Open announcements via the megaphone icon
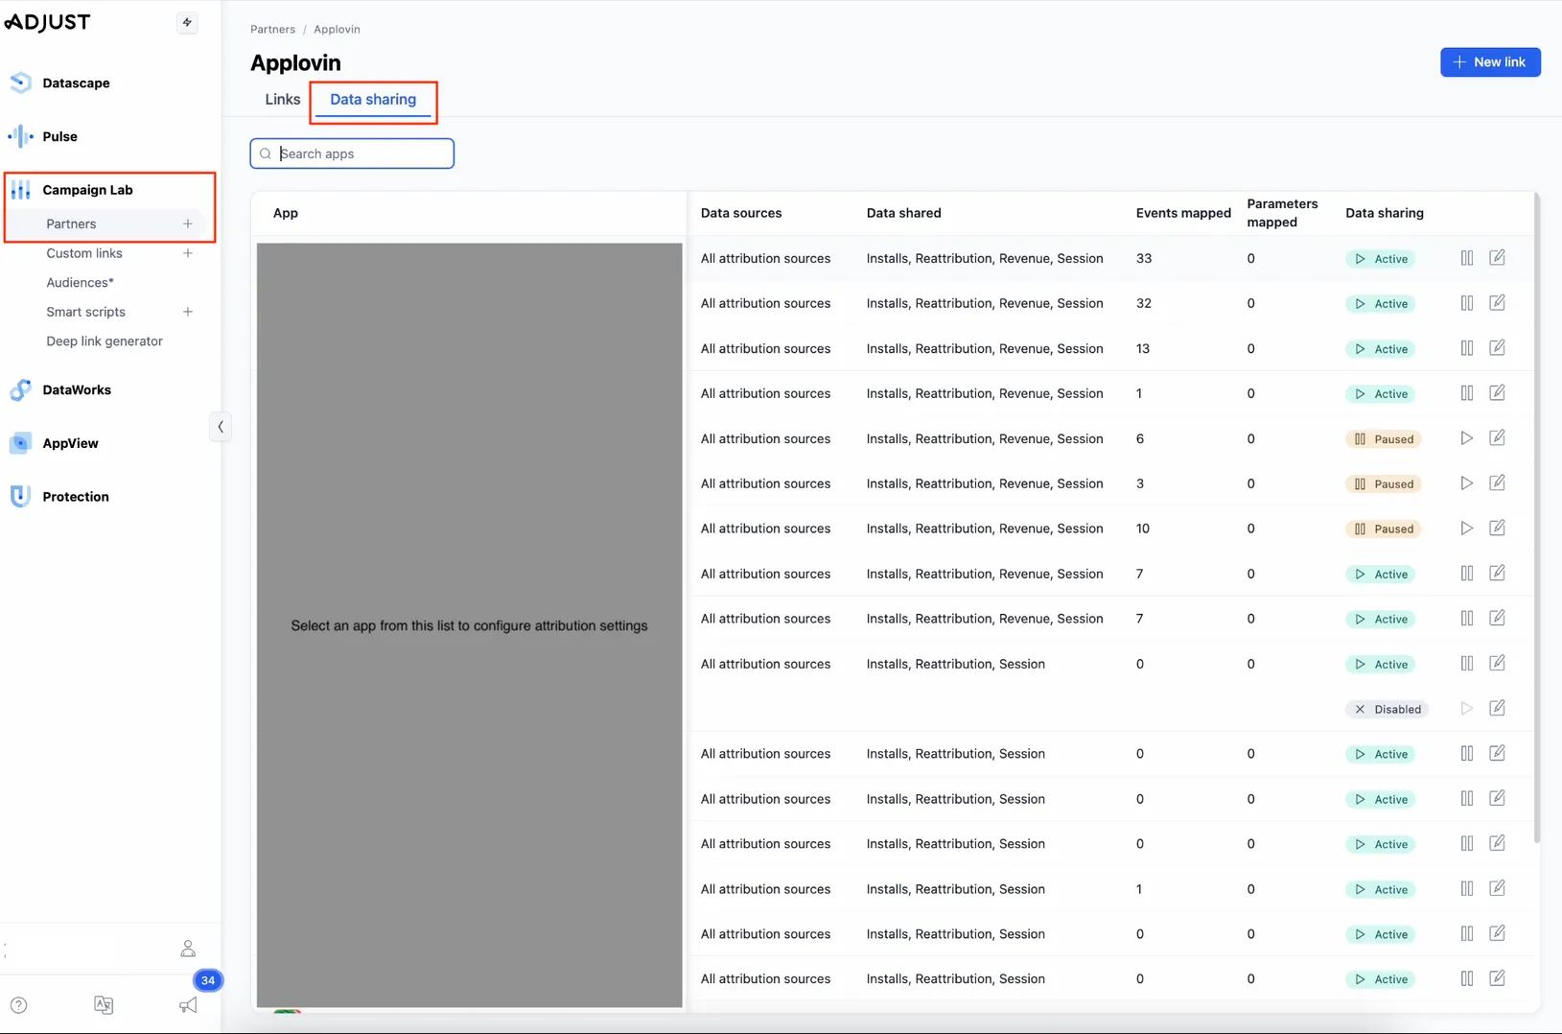1562x1034 pixels. click(188, 1004)
